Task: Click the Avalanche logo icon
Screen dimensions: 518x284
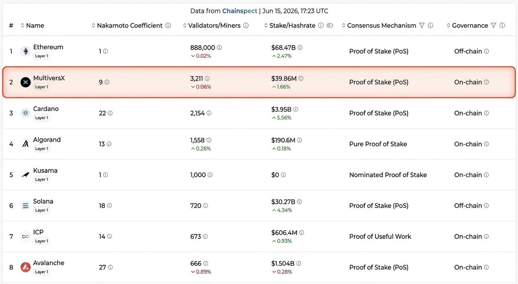Action: (x=26, y=267)
